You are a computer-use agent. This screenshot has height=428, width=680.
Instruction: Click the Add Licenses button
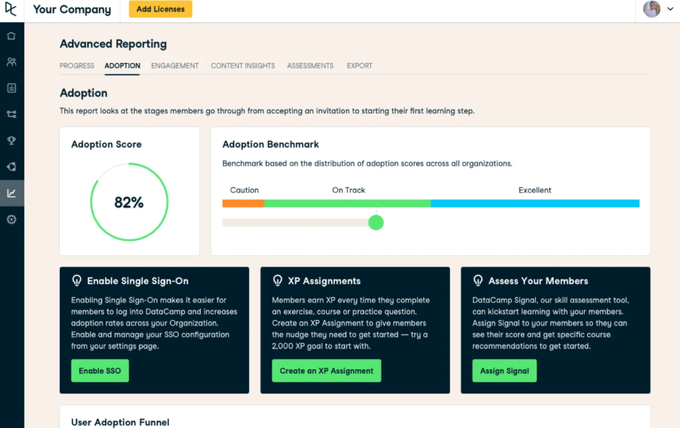(161, 9)
